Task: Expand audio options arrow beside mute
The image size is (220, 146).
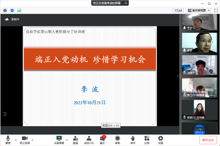Action: point(16,140)
